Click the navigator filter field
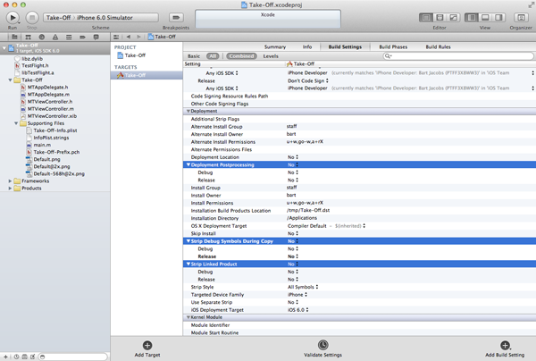 73,357
